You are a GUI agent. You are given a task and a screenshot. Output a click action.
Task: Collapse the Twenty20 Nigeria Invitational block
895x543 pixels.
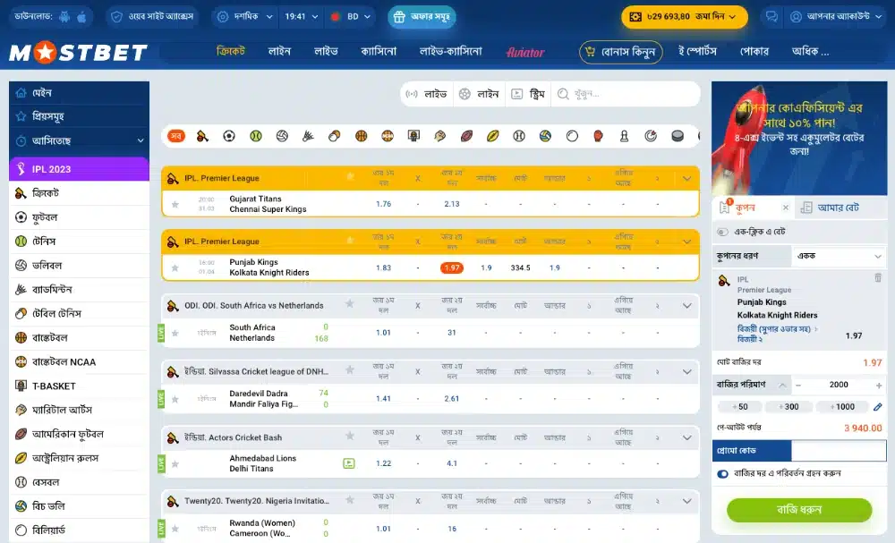(x=686, y=501)
